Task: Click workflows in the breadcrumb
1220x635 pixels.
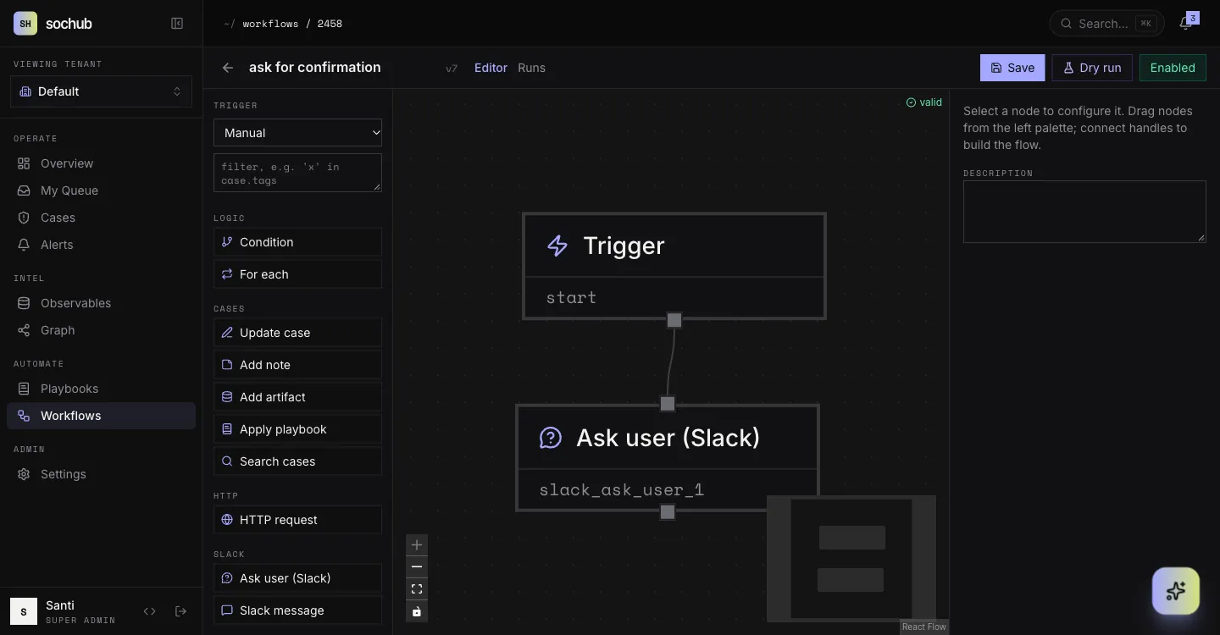Action: [x=270, y=24]
